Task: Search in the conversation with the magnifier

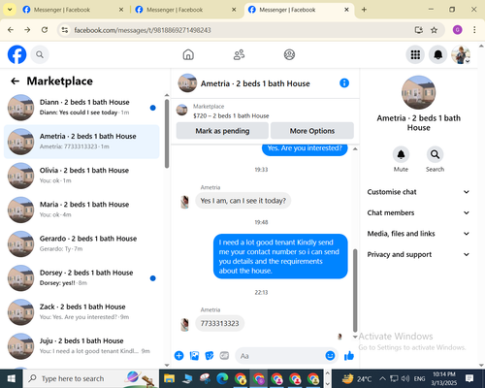Action: [435, 154]
